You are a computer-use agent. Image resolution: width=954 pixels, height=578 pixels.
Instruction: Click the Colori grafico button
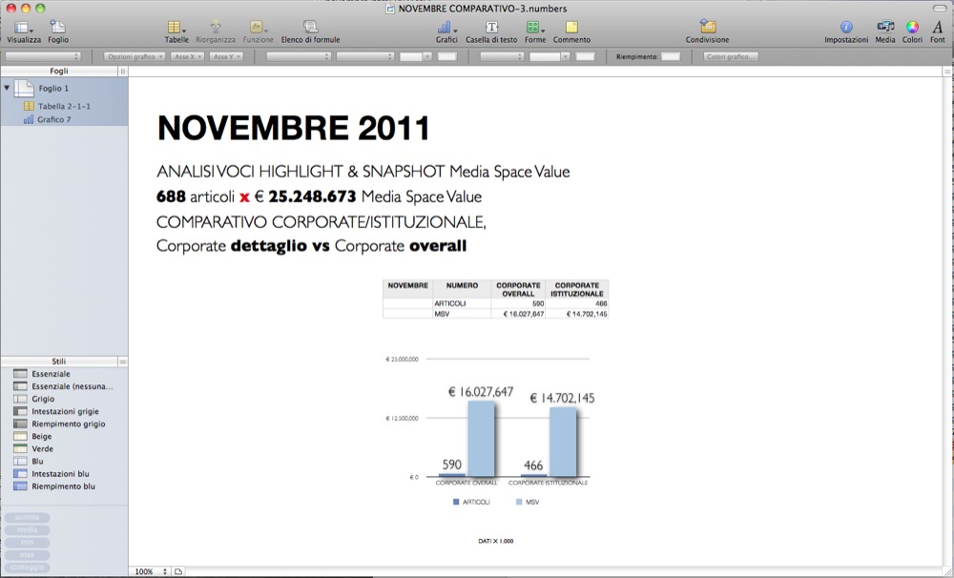(x=732, y=57)
